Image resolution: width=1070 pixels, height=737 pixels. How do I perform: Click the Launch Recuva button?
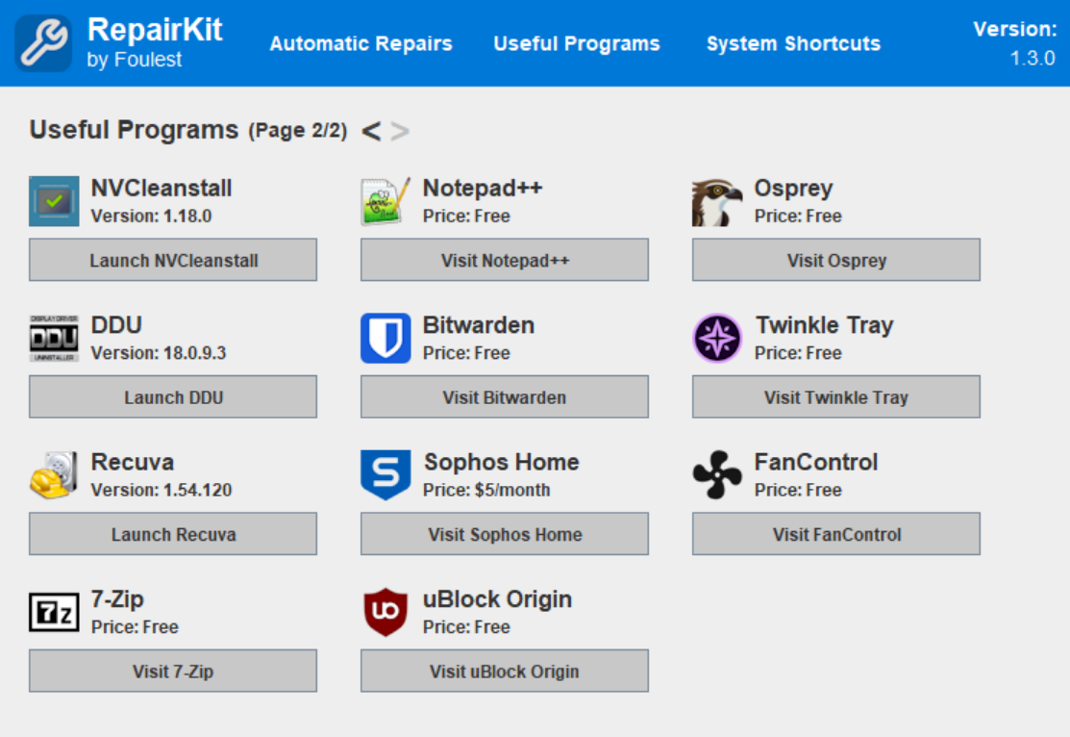173,533
